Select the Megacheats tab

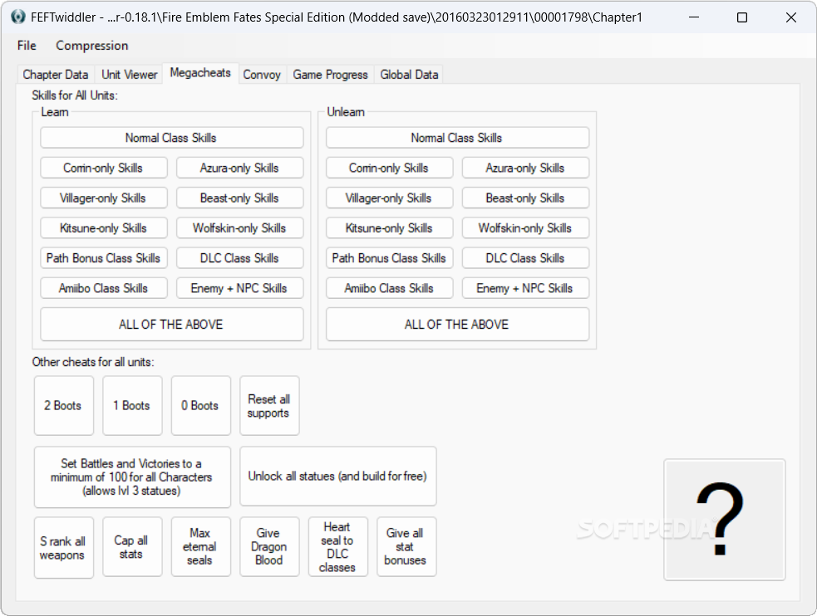pyautogui.click(x=200, y=73)
